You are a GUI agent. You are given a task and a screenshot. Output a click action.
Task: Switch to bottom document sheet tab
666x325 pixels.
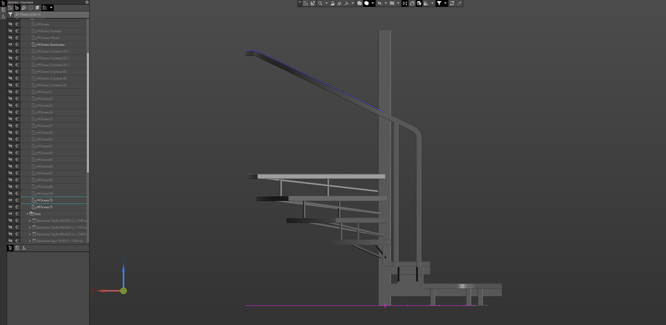pyautogui.click(x=17, y=248)
